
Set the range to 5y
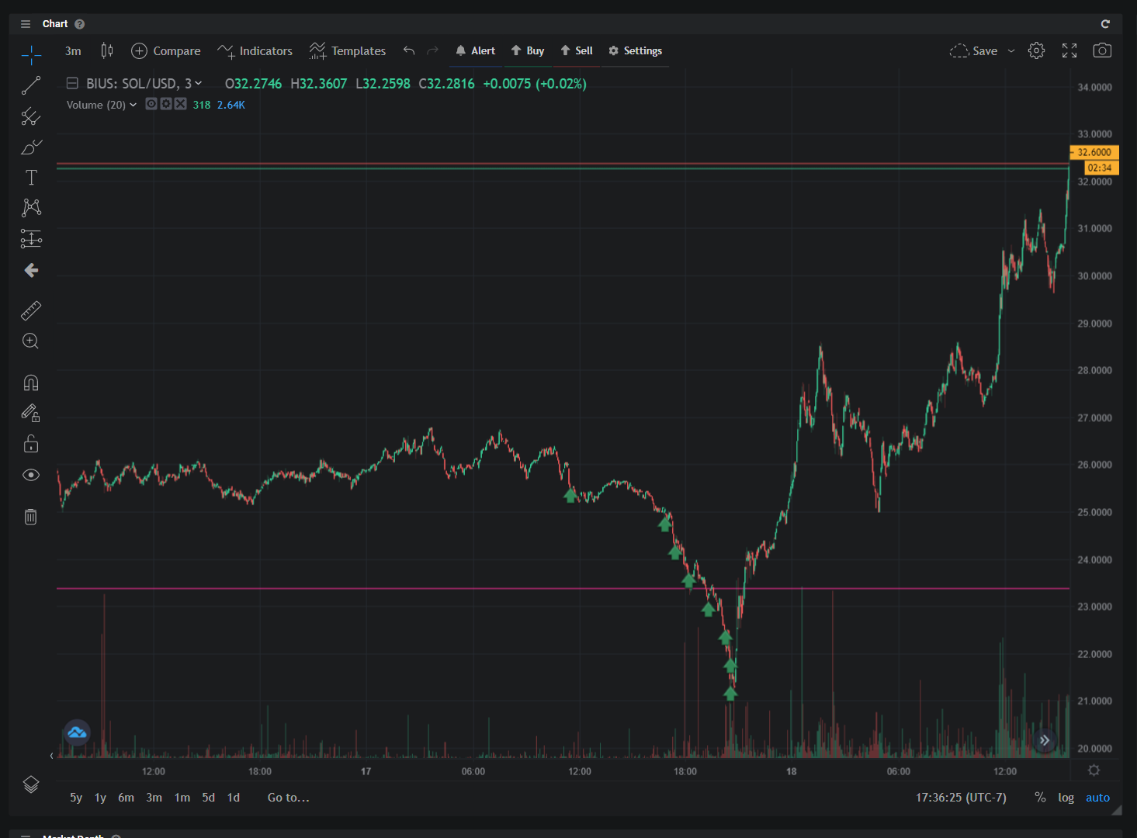76,798
